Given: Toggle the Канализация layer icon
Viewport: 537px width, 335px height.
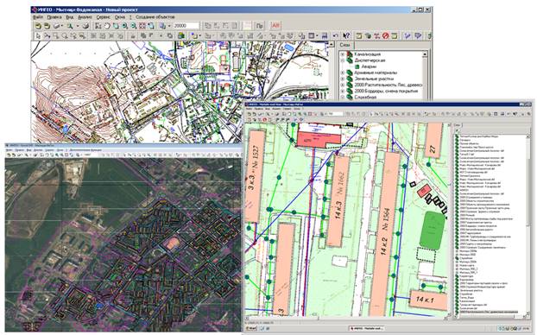Looking at the screenshot, I should coord(350,54).
